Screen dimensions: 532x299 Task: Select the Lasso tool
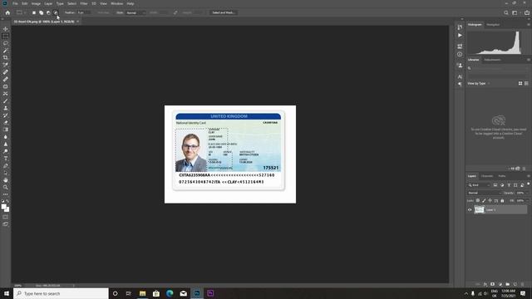[6, 43]
